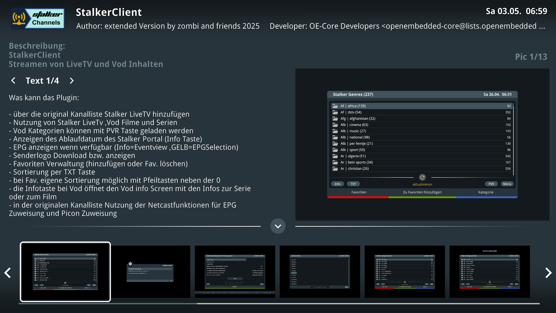This screenshot has width=556, height=313.
Task: Click the Menü button in the preview
Action: [507, 184]
